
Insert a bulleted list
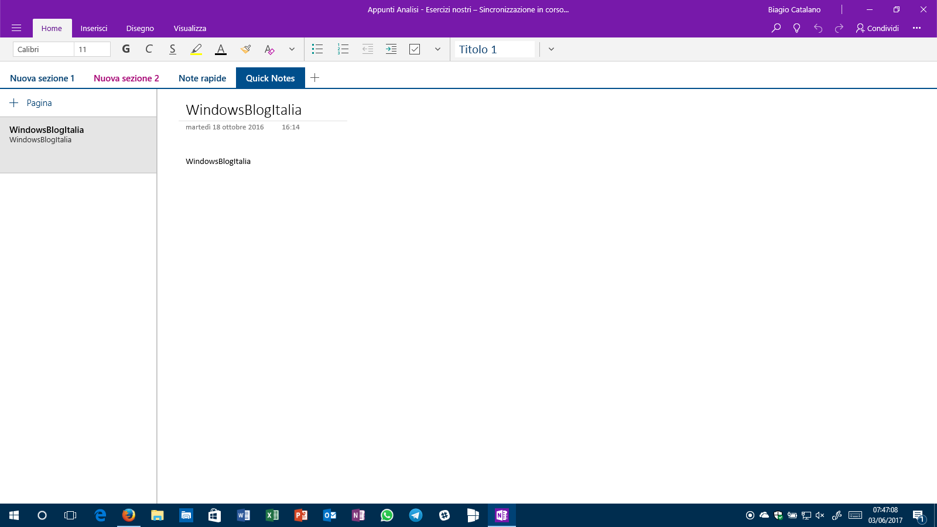(x=317, y=49)
